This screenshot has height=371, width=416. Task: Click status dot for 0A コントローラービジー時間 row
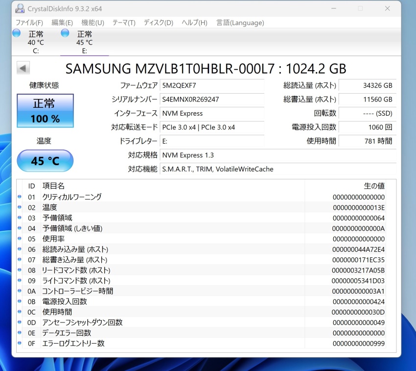pos(20,291)
